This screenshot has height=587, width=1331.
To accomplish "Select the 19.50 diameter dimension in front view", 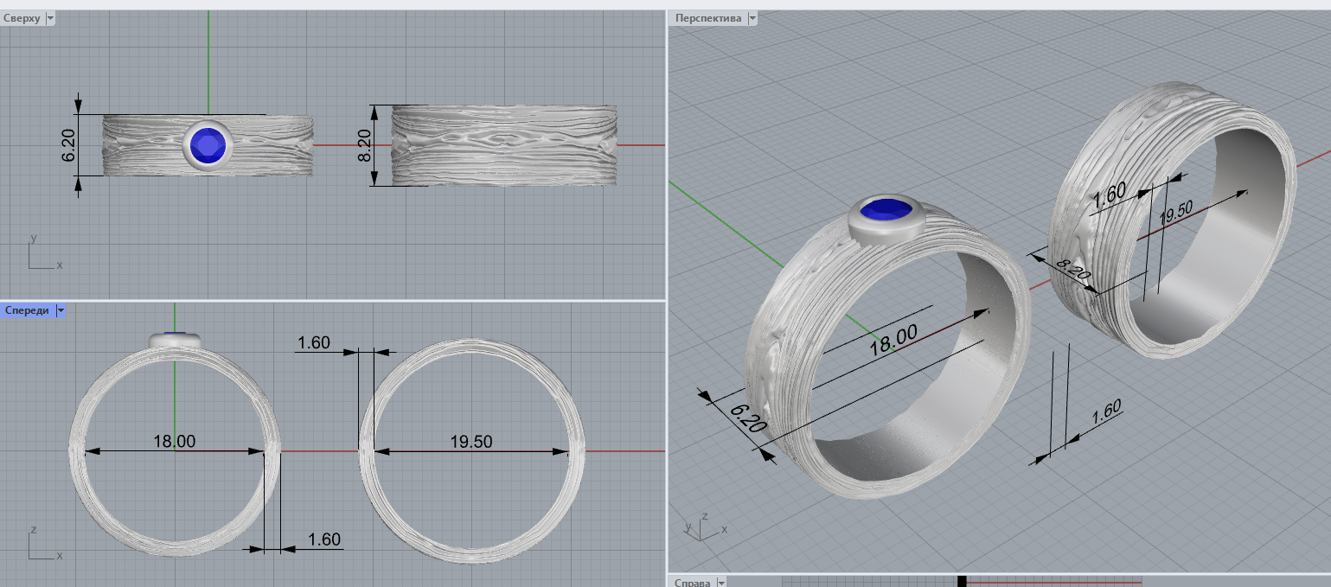I will [x=470, y=442].
